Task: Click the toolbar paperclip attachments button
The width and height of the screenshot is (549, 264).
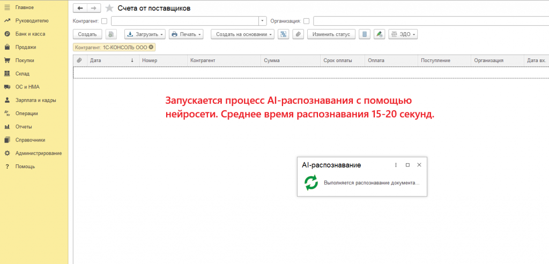Action: pyautogui.click(x=298, y=34)
